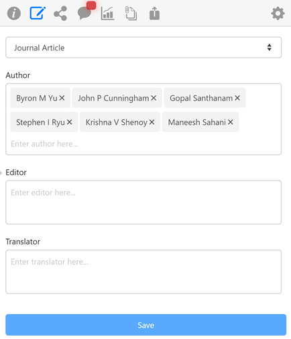Open the attachments paperclip icon
291x339 pixels.
coord(131,13)
